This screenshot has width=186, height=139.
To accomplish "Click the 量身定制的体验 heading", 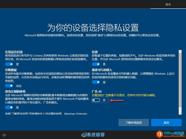I will [x=15, y=91].
